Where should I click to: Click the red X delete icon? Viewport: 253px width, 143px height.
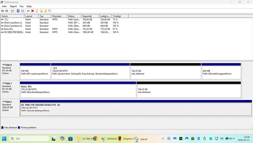coord(32,11)
